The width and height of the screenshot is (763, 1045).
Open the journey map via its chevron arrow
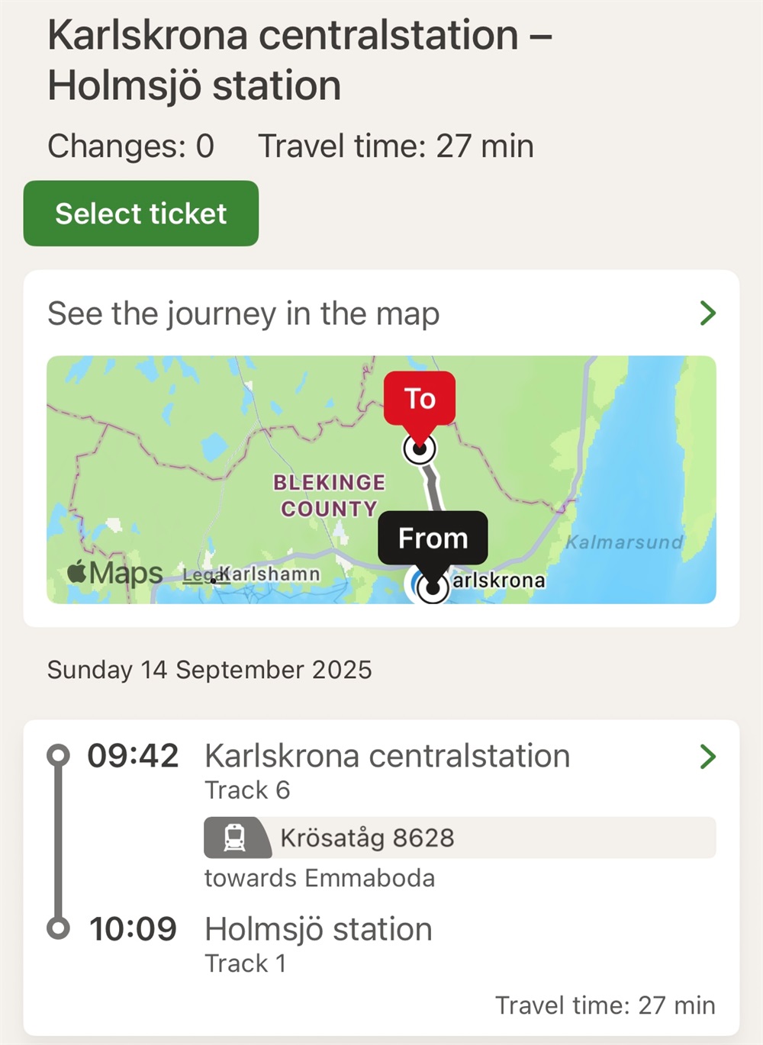tap(707, 313)
